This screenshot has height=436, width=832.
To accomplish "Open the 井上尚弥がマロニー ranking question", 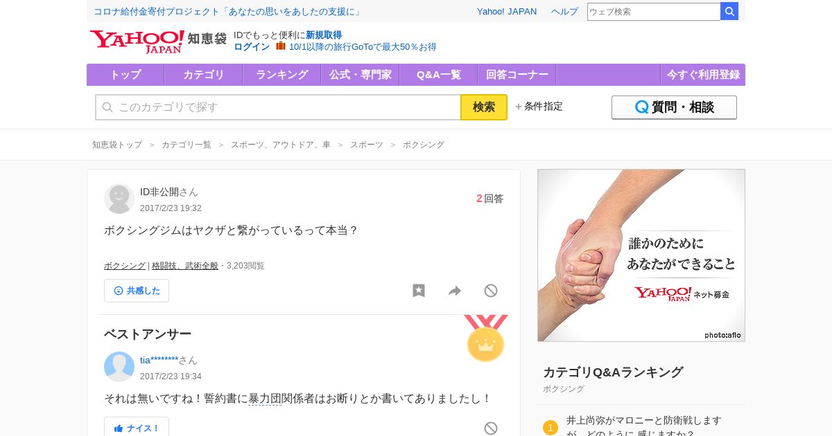I will [x=644, y=427].
